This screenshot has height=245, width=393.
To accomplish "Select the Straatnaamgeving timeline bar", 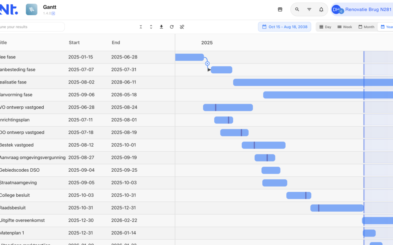I will 275,183.
